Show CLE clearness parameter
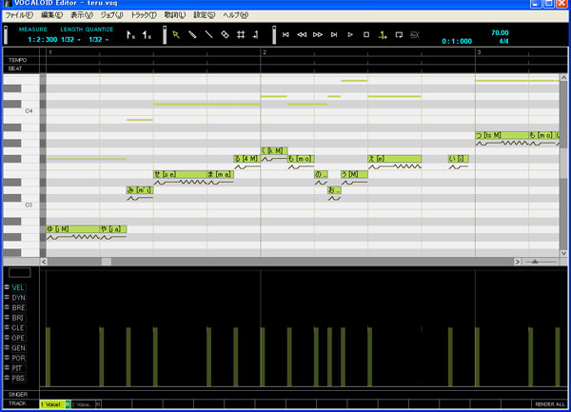The height and width of the screenshot is (412, 571). [18, 328]
